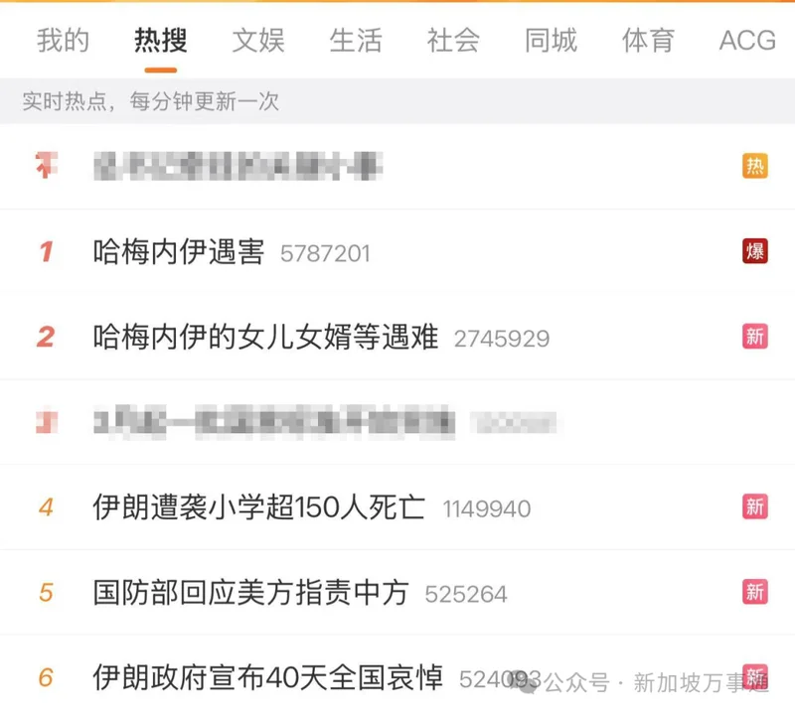Tap the rank 2 number icon
795x715 pixels.
coord(46,337)
